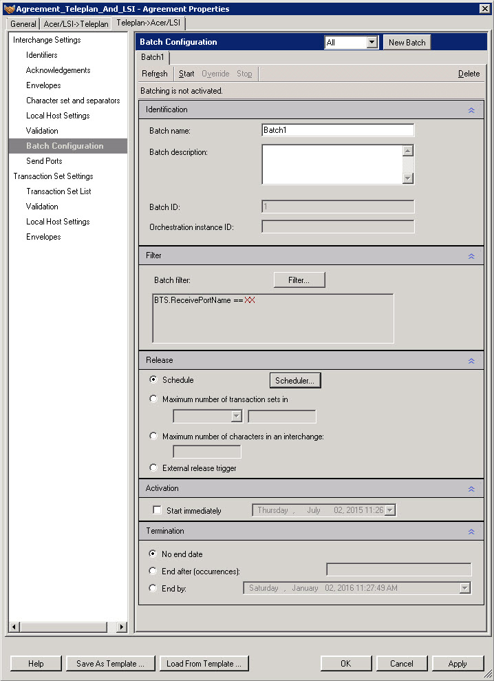494x681 pixels.
Task: Click the End after occurrences field
Action: click(x=398, y=569)
